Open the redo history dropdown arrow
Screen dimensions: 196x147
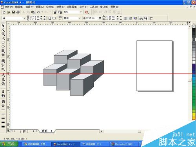(x=50, y=12)
